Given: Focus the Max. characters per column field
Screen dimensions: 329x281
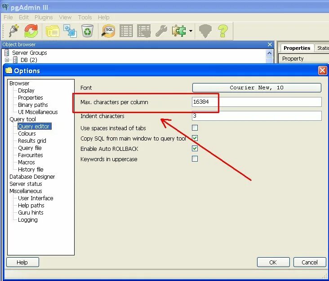Looking at the screenshot, I should point(257,102).
